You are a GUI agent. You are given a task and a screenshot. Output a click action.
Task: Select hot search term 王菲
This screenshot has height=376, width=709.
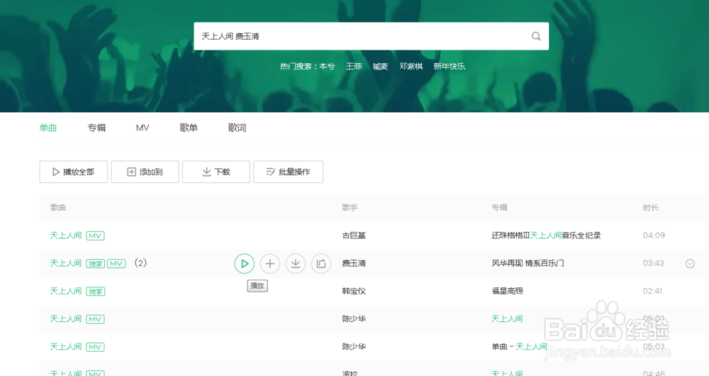(354, 66)
